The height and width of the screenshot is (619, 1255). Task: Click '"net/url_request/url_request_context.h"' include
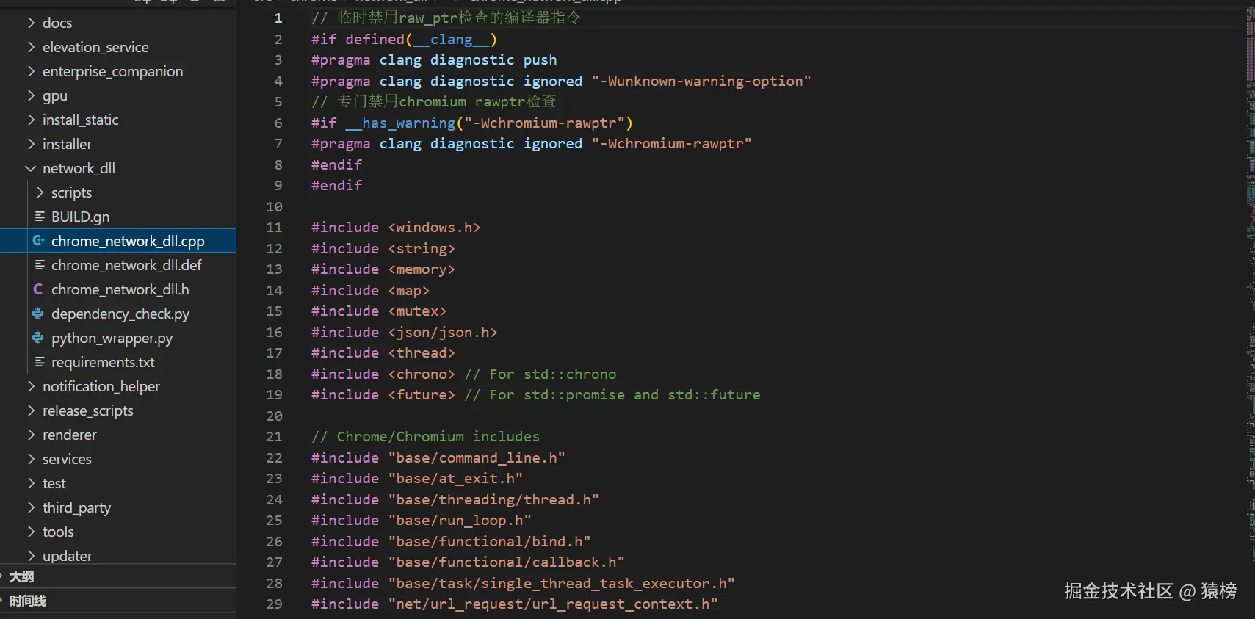click(553, 604)
